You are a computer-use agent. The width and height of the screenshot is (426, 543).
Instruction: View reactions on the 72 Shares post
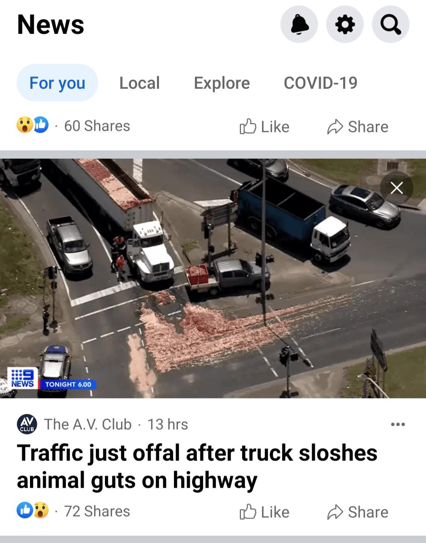(x=32, y=511)
